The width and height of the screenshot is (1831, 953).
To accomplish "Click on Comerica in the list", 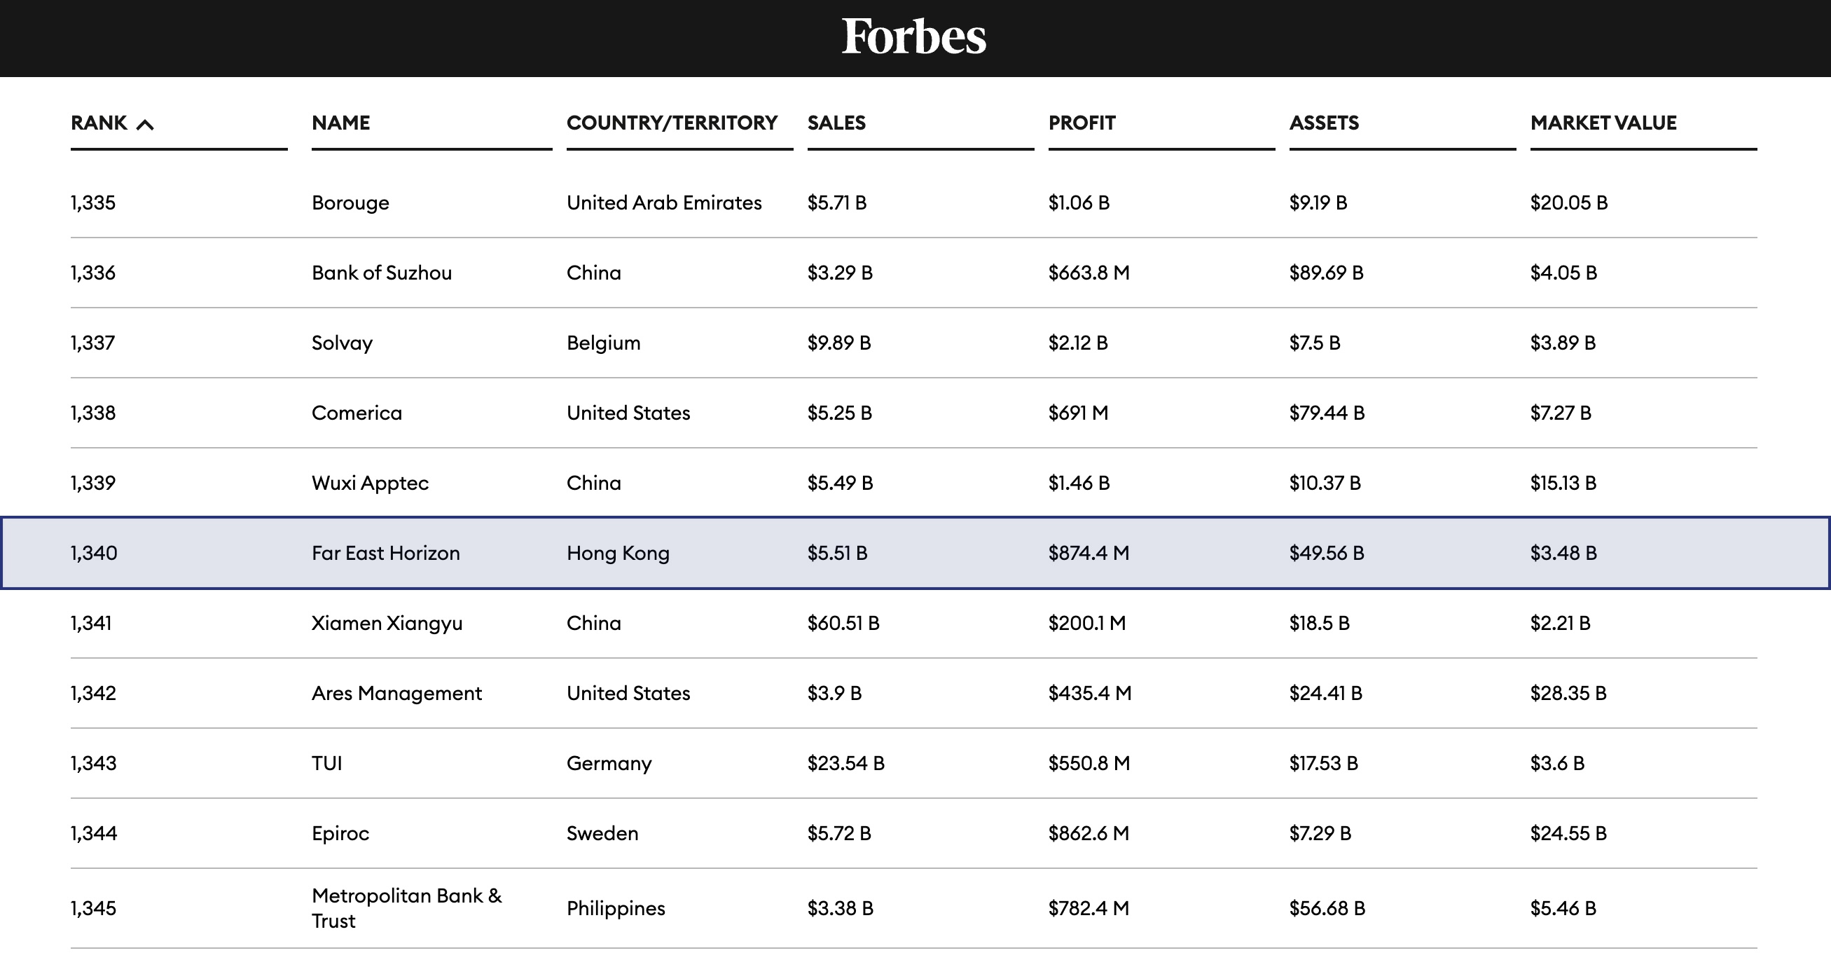I will coord(356,413).
